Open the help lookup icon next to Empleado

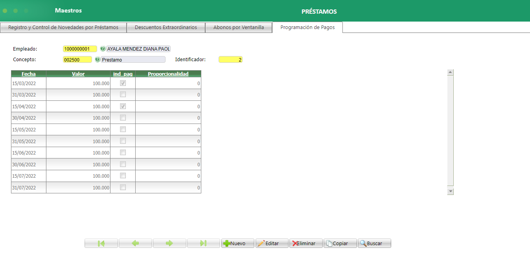(103, 49)
